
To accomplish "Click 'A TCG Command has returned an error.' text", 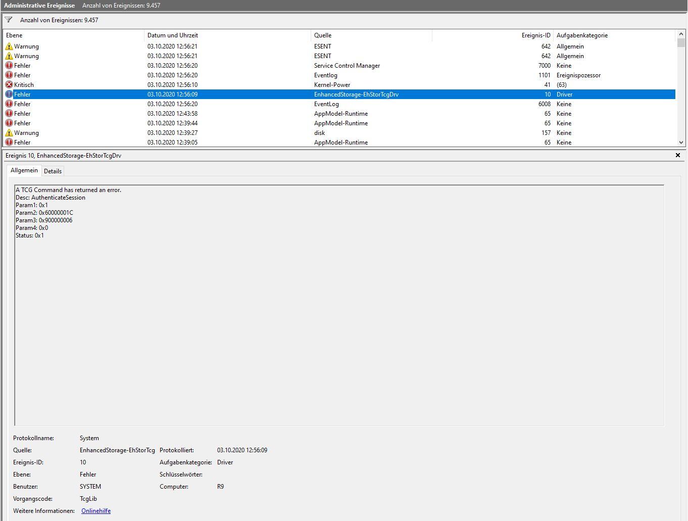I will coord(68,190).
